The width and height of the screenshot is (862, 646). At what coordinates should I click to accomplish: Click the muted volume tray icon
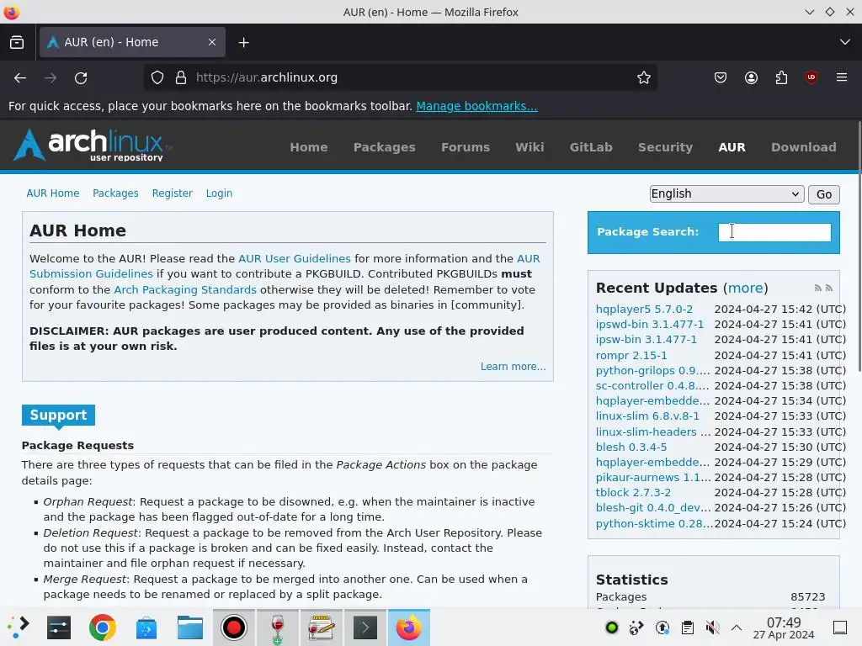[x=712, y=627]
